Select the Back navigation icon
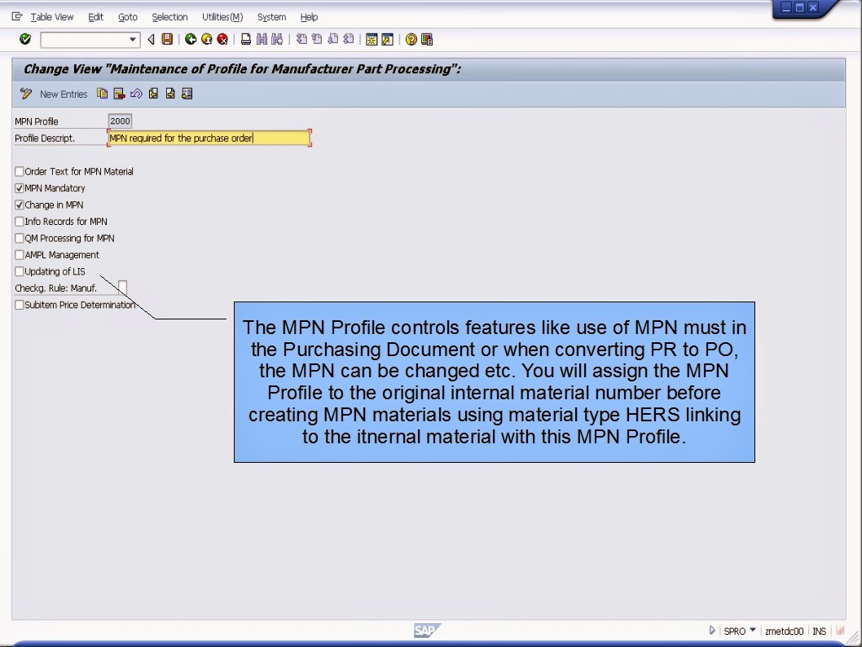 [189, 39]
